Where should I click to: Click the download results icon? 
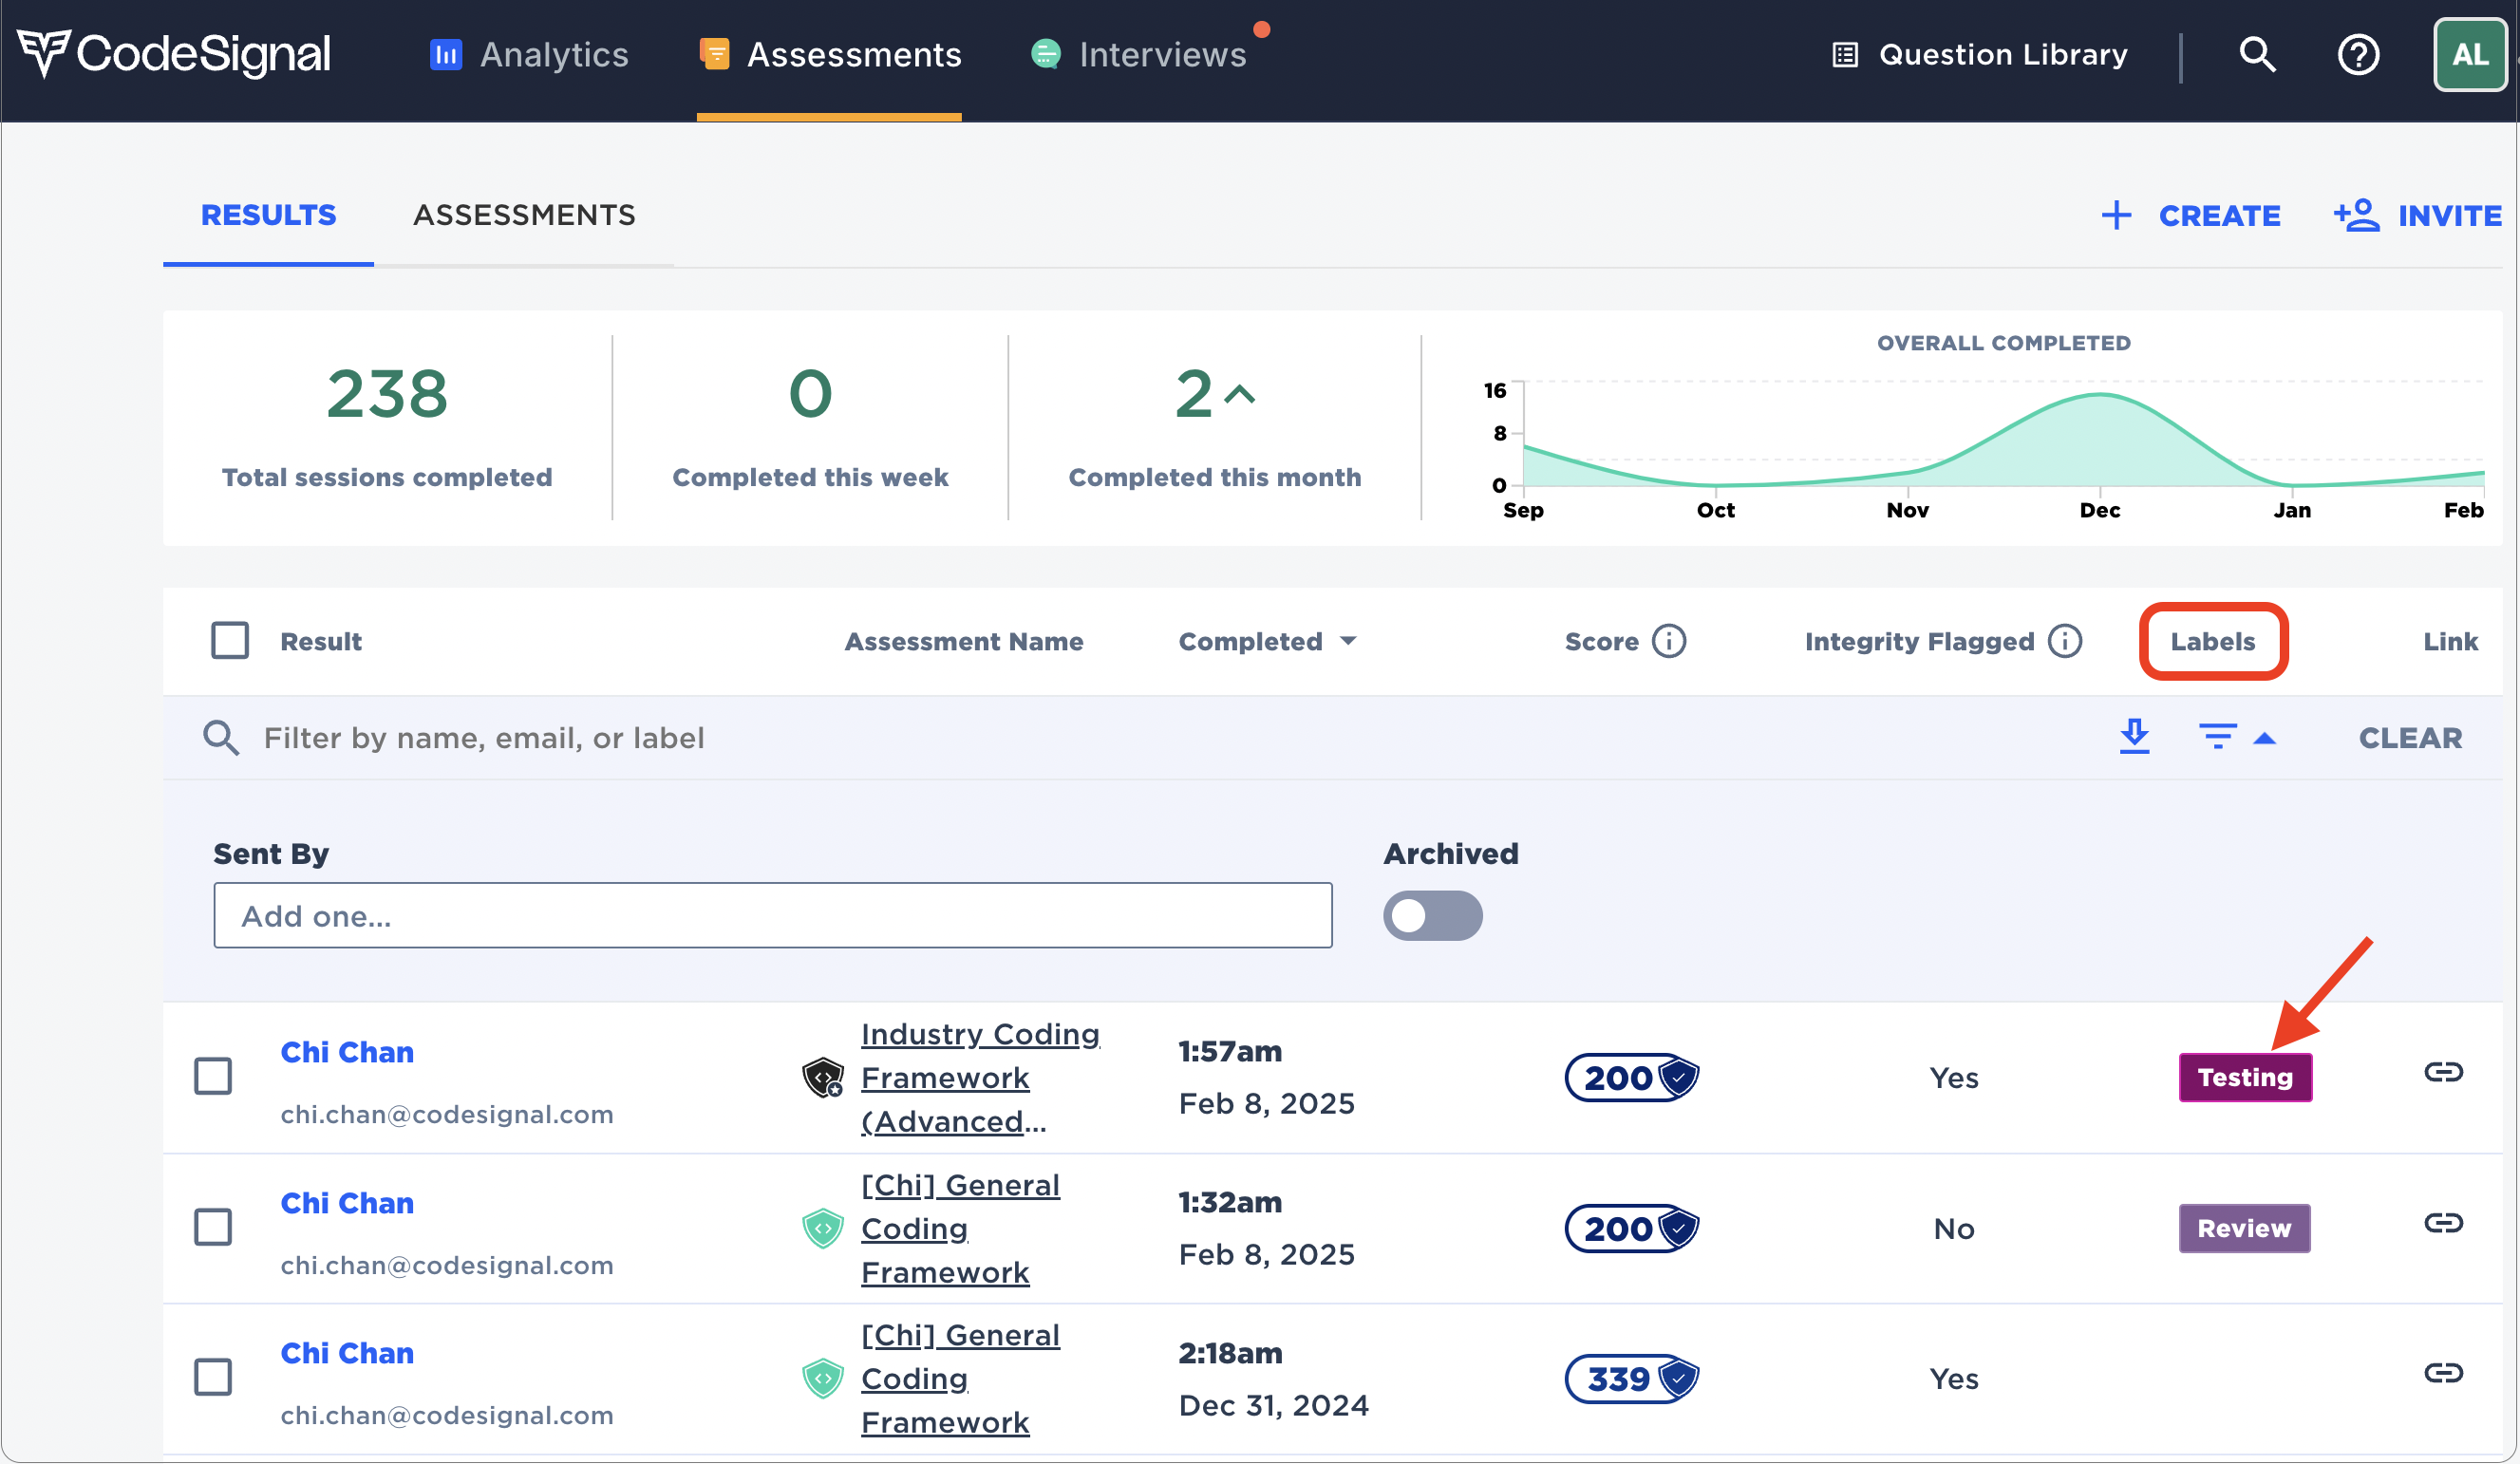pyautogui.click(x=2134, y=737)
